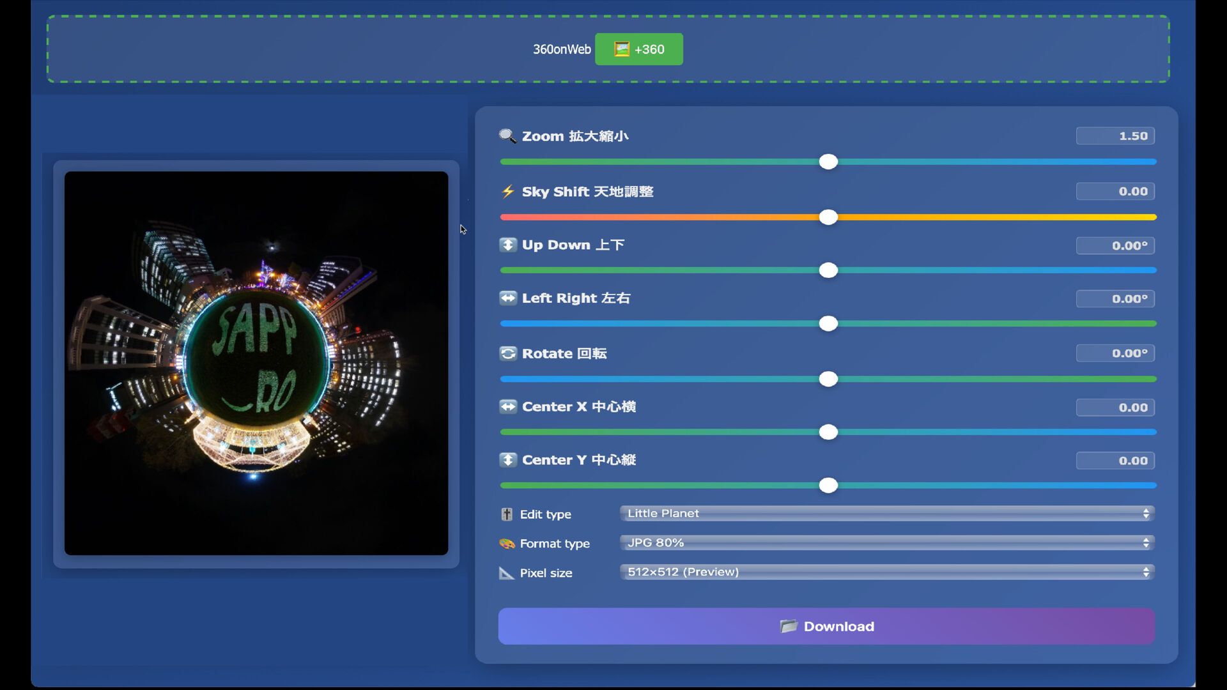Click the picture icon on the +360 button
Viewport: 1227px width, 690px height.
pyautogui.click(x=621, y=49)
